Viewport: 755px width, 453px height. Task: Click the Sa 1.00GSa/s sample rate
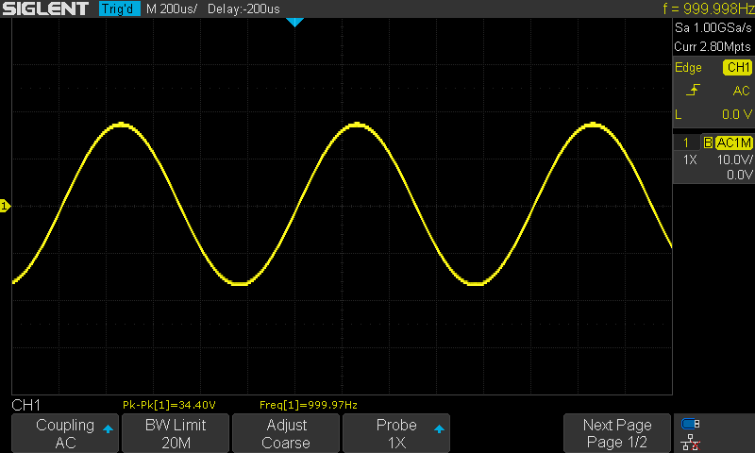(713, 28)
